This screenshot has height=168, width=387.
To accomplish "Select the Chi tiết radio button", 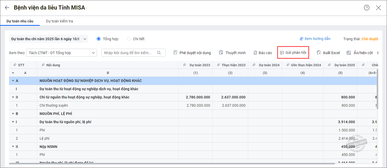I will click(129, 39).
